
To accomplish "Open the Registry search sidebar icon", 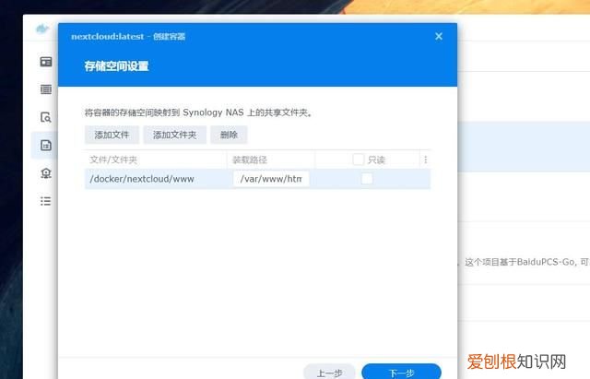I will (x=46, y=117).
